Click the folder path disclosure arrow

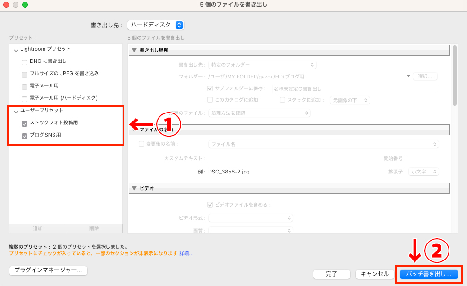(x=408, y=76)
